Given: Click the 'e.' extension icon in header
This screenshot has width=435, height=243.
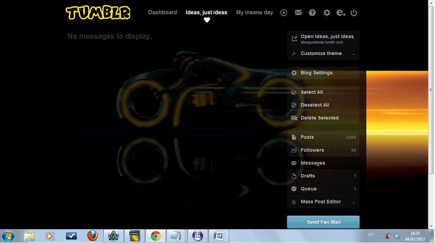Looking at the screenshot, I should (x=341, y=12).
